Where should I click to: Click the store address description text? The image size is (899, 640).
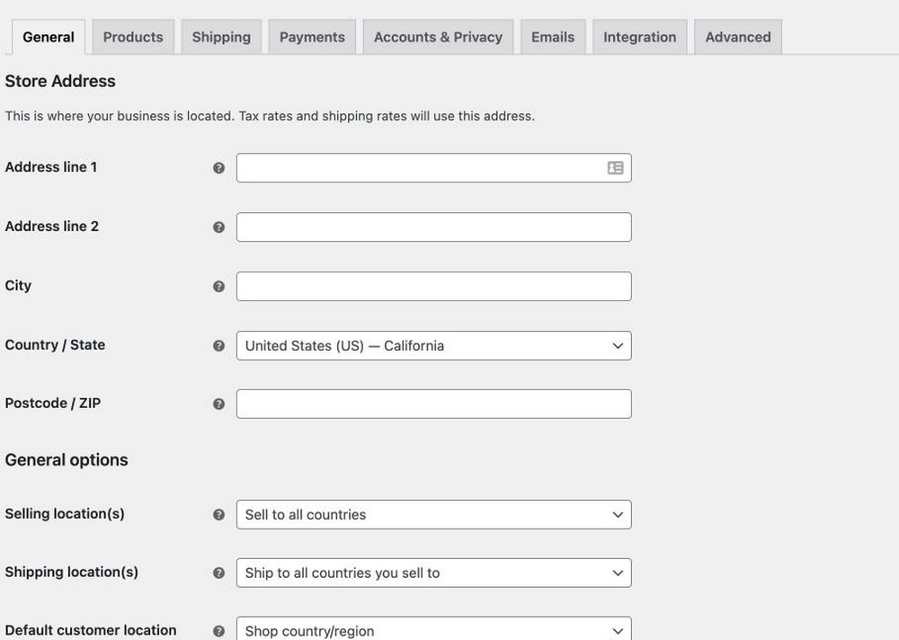[x=270, y=116]
